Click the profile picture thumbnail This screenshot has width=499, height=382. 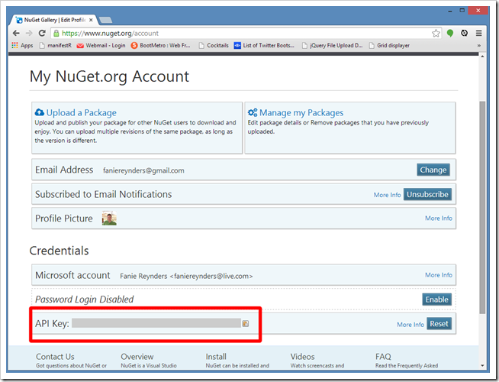[109, 219]
